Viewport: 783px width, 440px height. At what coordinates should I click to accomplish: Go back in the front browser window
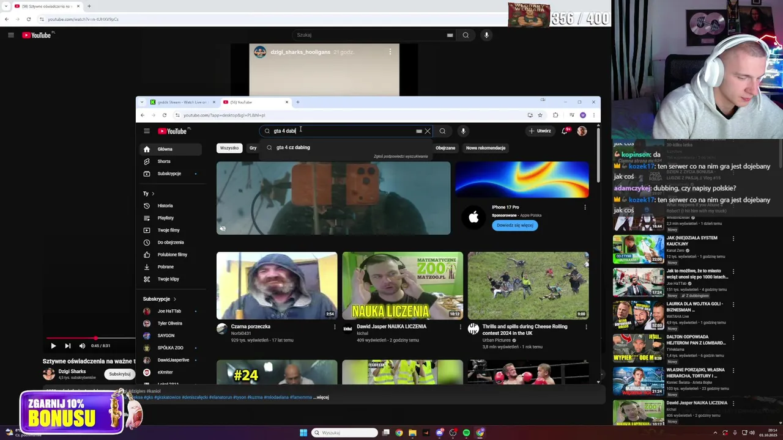pos(143,115)
